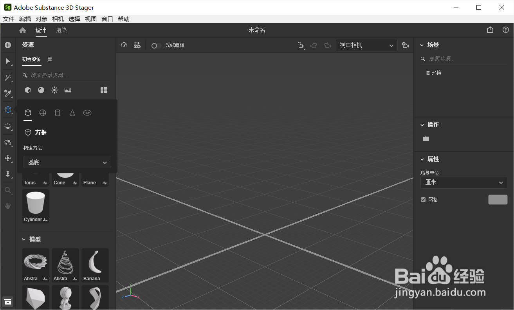Viewport: 514px width, 310px height.
Task: Collapse the 属性 panel
Action: [422, 159]
